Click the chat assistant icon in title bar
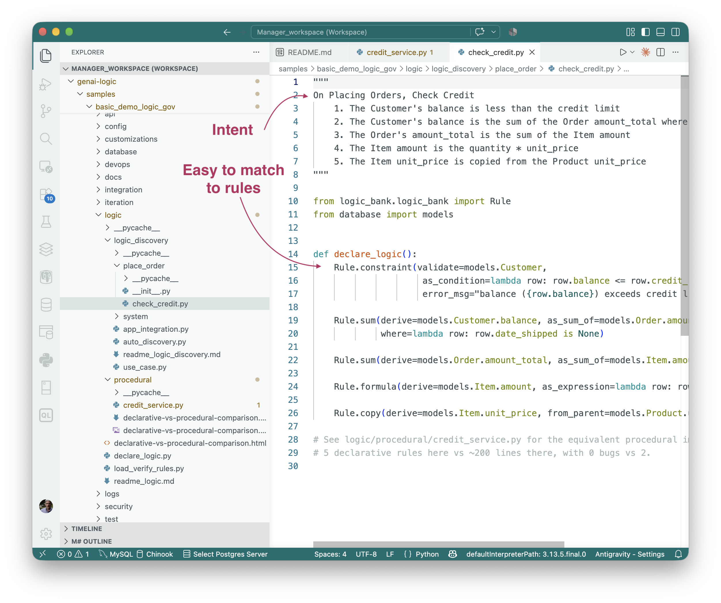Image resolution: width=721 pixels, height=603 pixels. 480,32
